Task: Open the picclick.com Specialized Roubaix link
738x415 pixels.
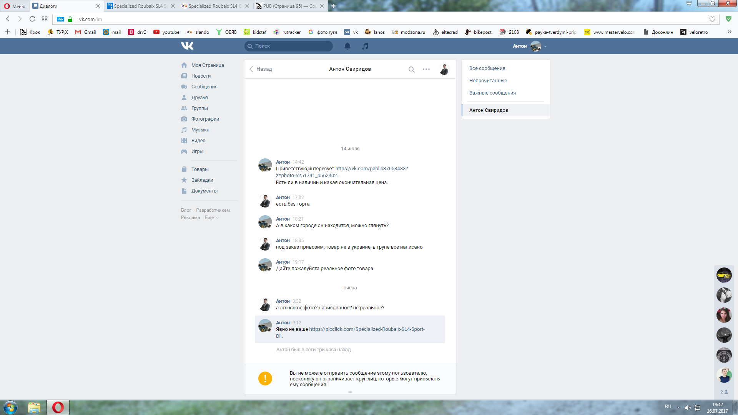Action: point(367,329)
